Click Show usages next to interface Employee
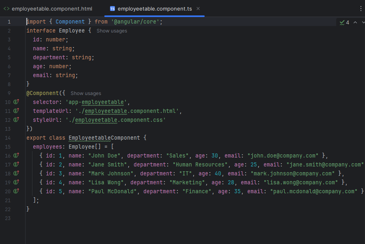Screen dimensions: 365x244 pyautogui.click(x=112, y=31)
